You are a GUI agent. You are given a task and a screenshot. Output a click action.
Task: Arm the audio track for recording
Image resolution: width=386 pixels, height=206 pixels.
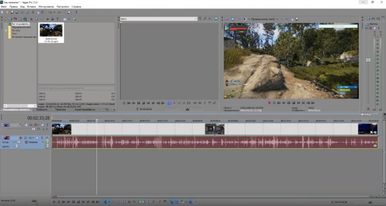[x=21, y=138]
